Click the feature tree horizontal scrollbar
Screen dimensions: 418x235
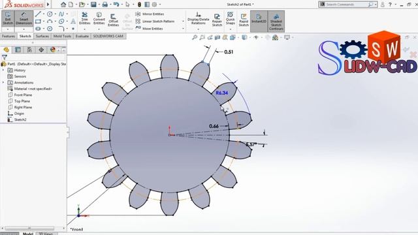coord(29,228)
